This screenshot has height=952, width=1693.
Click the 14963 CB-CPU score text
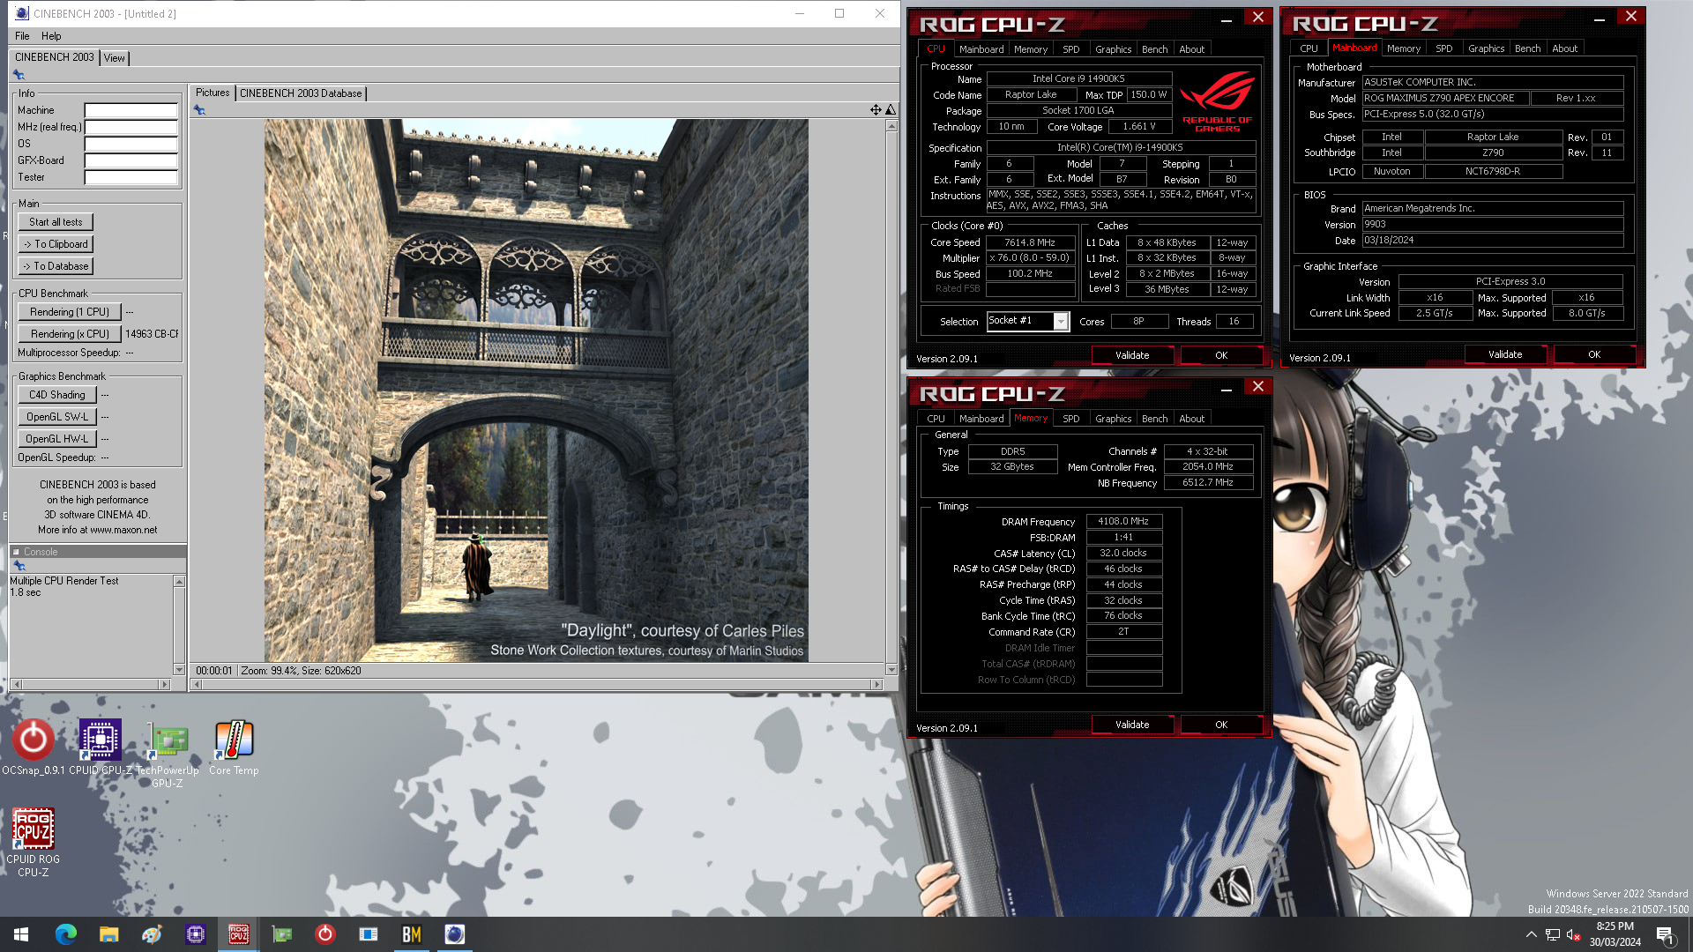[152, 334]
